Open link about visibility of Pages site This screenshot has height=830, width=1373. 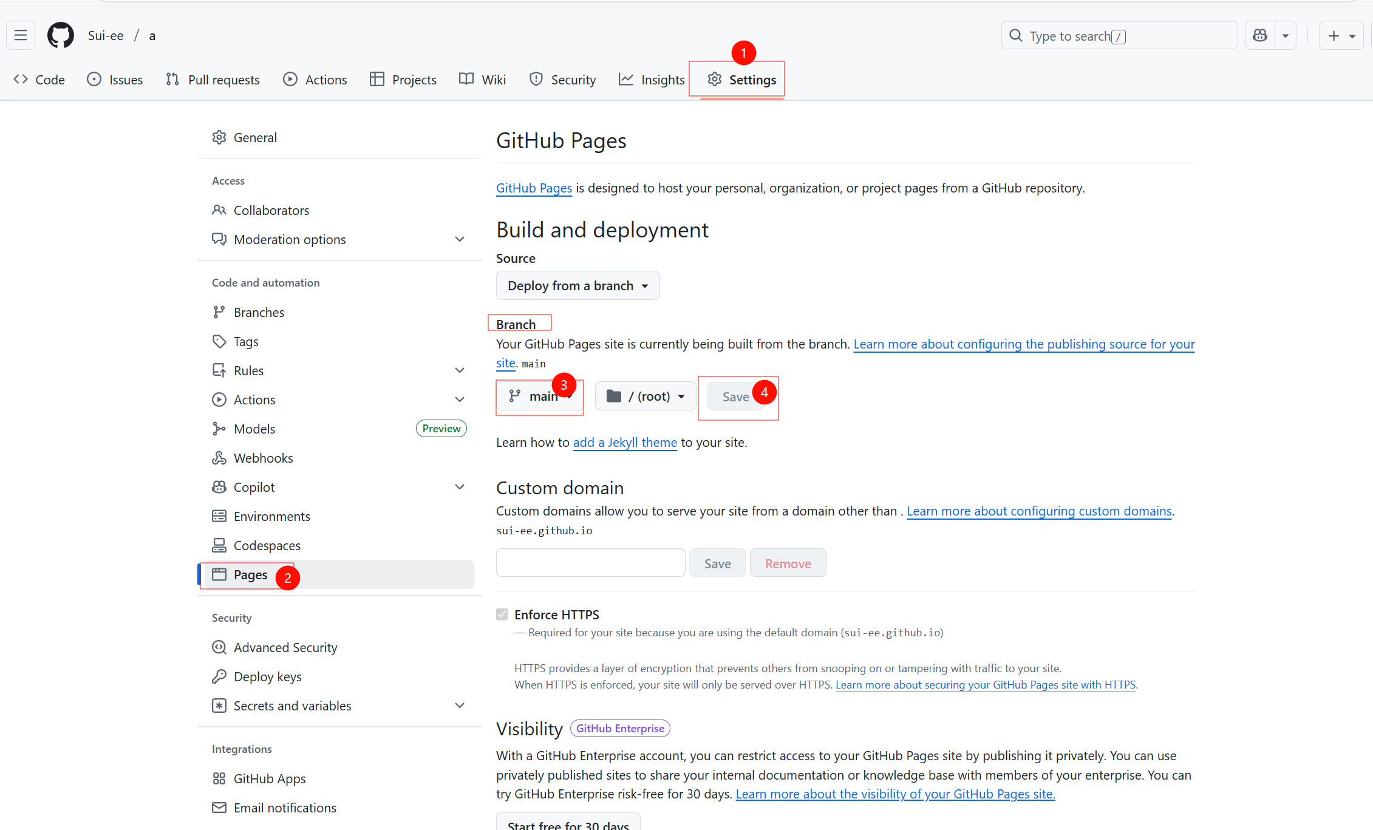coord(895,794)
